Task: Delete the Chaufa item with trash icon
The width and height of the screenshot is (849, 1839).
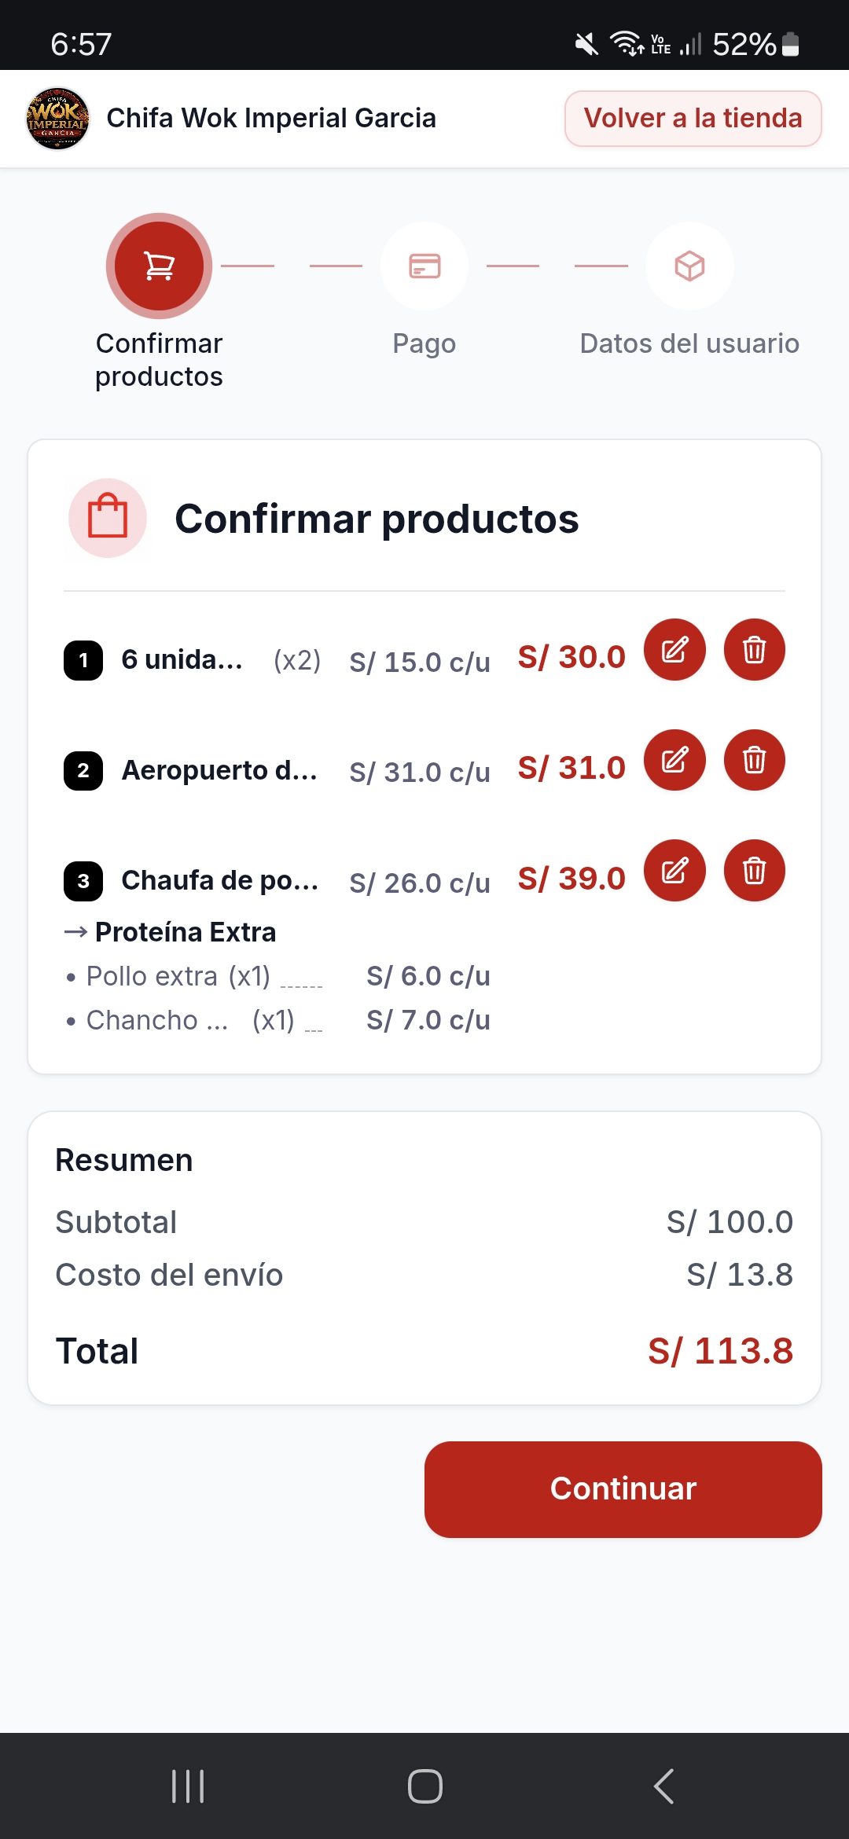Action: pyautogui.click(x=754, y=871)
